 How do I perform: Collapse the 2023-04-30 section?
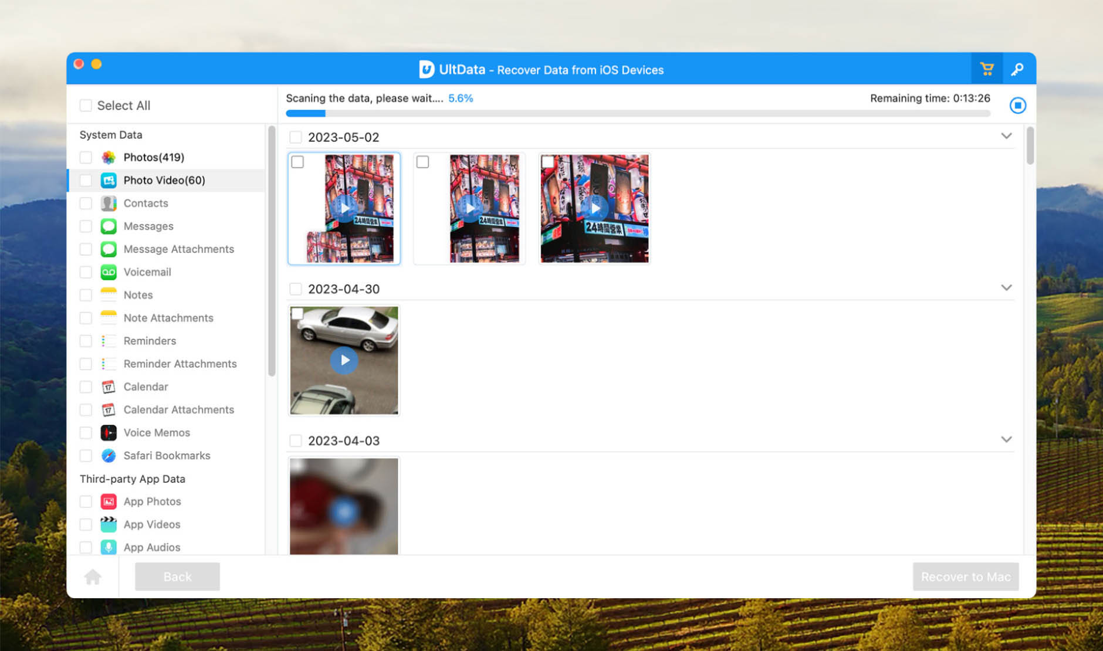1007,288
